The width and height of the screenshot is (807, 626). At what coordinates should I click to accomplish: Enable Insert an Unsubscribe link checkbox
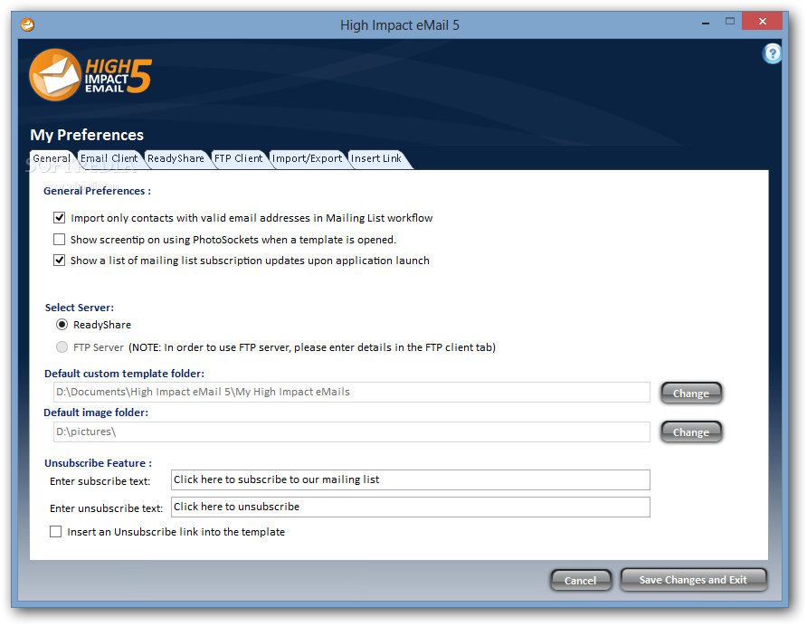[55, 532]
